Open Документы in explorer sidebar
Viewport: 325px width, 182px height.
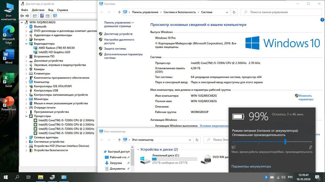point(118,169)
